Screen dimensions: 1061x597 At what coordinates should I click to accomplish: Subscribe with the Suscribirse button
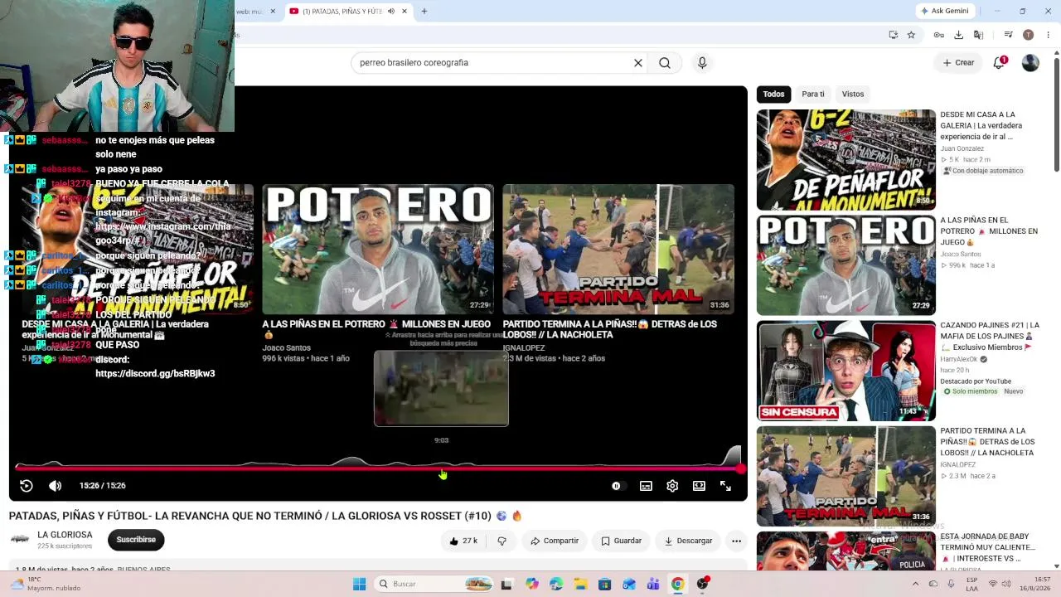tap(136, 540)
